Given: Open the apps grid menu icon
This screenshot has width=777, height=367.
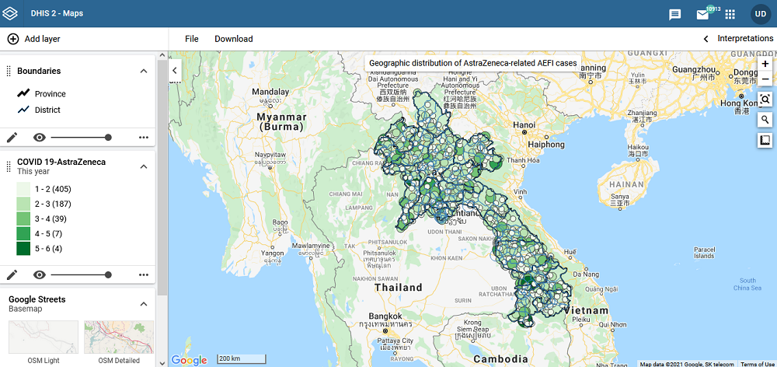Looking at the screenshot, I should (730, 14).
